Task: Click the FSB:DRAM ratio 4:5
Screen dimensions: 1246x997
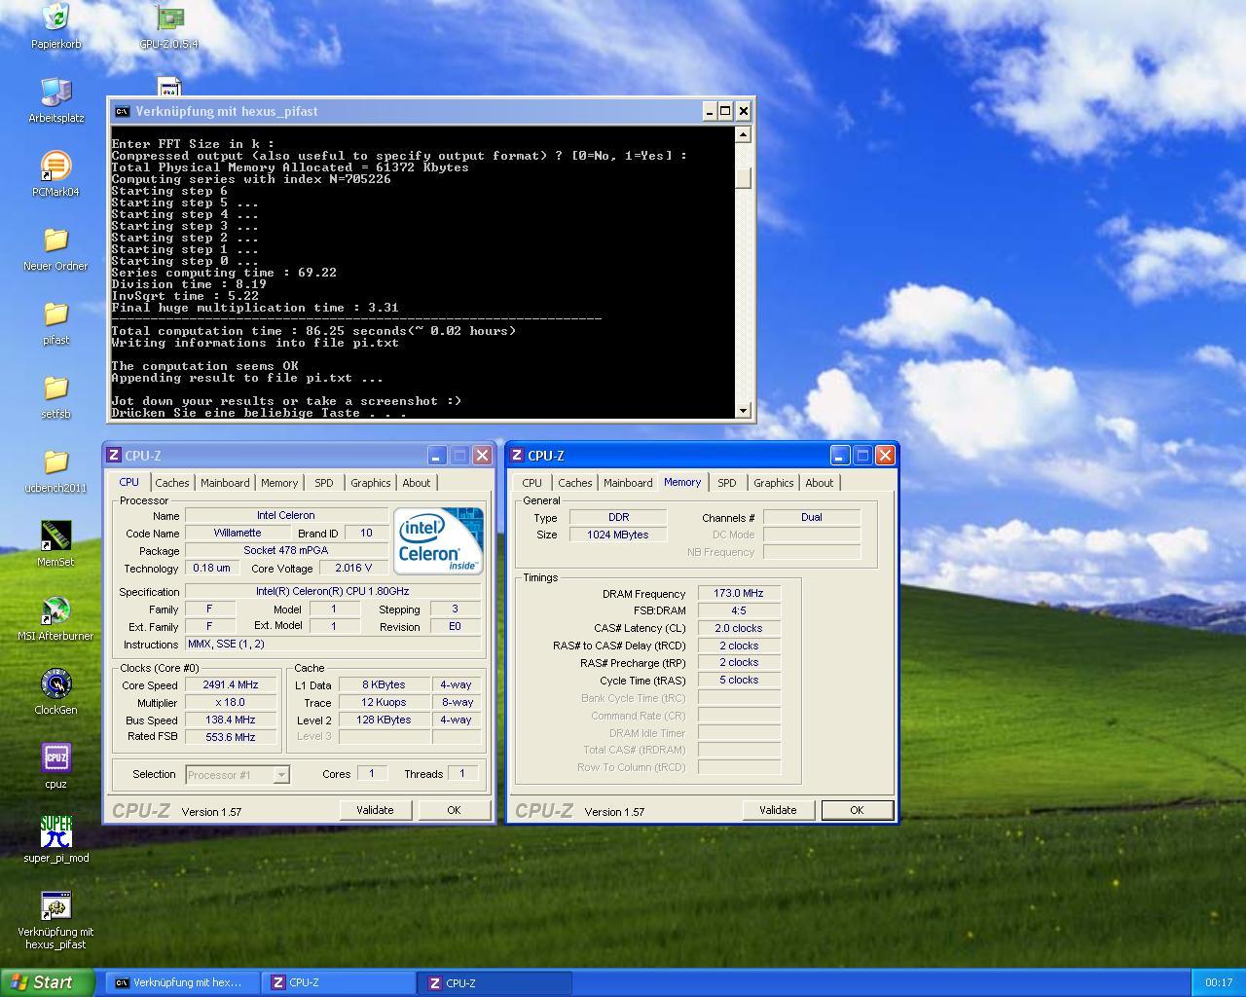Action: pyautogui.click(x=739, y=610)
